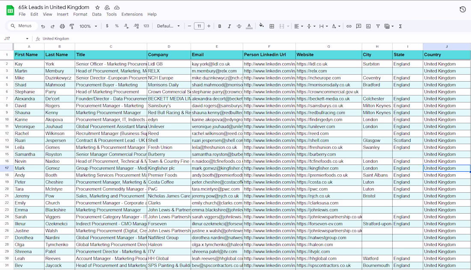Screen dimensions: 471x270
Task: Open the Extensions menu
Action: [x=132, y=15]
